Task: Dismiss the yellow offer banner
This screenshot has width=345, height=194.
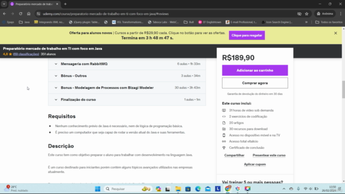Action: 335,33
